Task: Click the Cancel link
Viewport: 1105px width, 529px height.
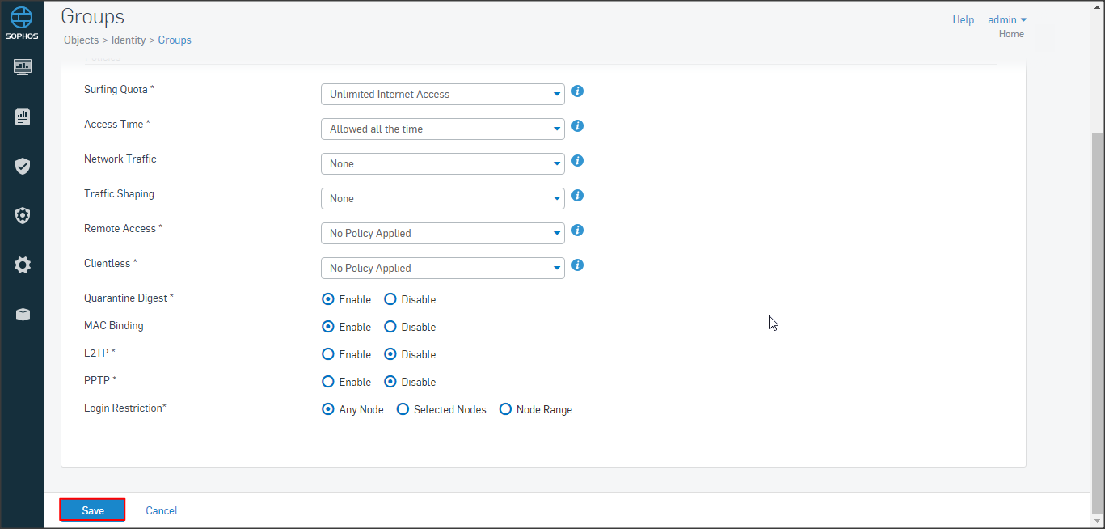Action: [162, 510]
